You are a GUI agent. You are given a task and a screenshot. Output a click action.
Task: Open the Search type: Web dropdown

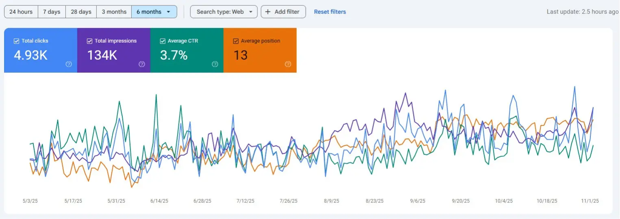224,12
